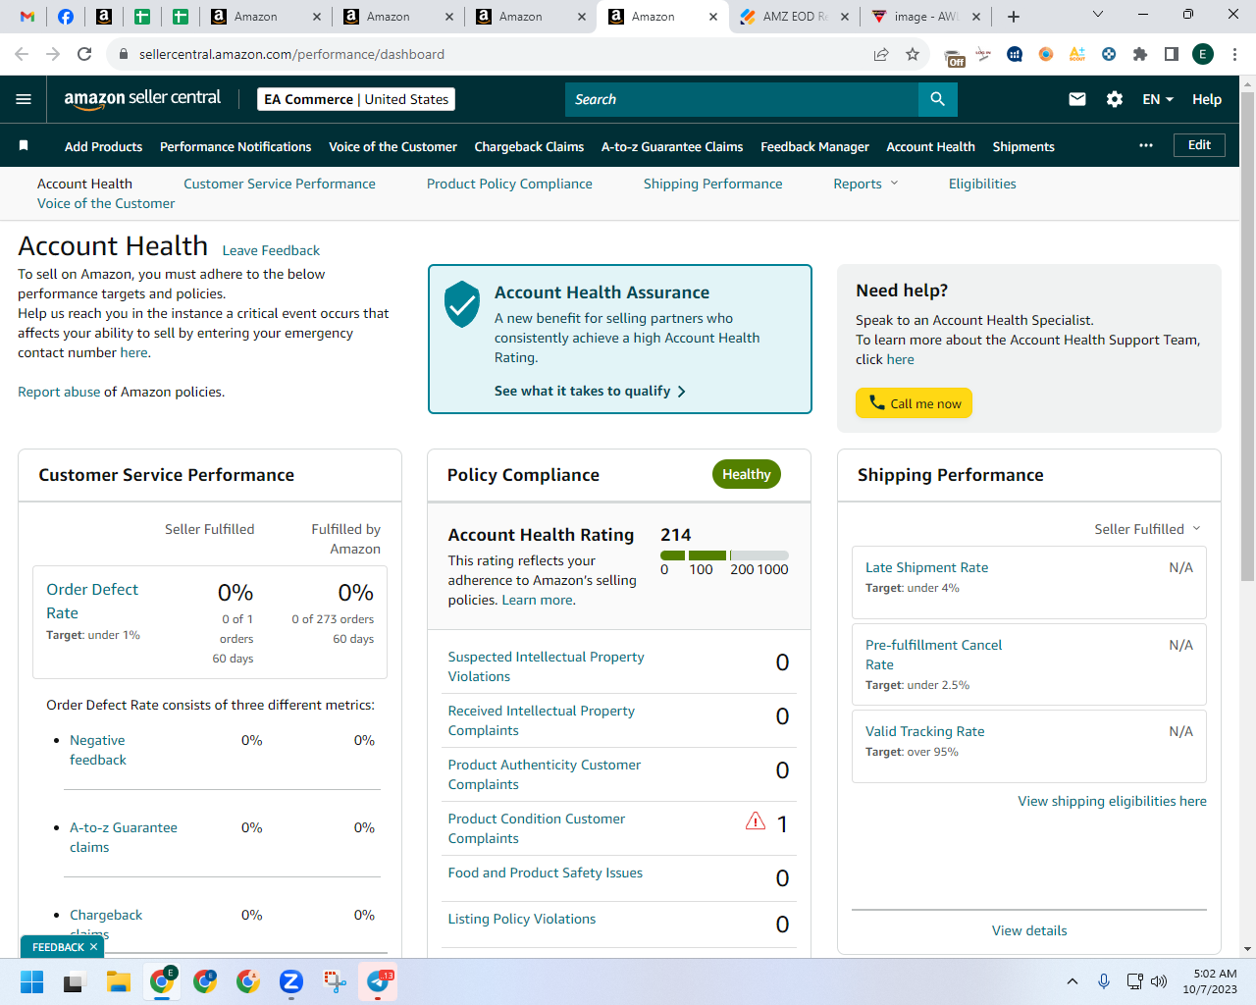Image resolution: width=1256 pixels, height=1005 pixels.
Task: Click the Leave Feedback link
Action: (271, 250)
